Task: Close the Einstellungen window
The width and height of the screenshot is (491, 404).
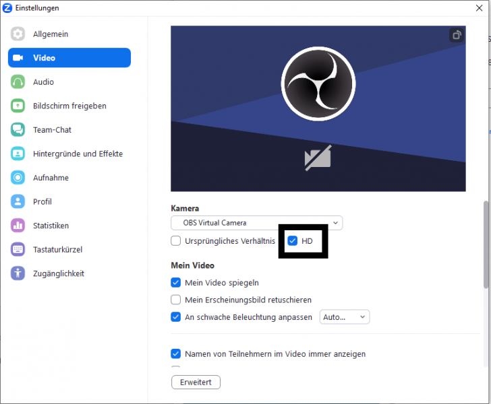Action: tap(479, 8)
